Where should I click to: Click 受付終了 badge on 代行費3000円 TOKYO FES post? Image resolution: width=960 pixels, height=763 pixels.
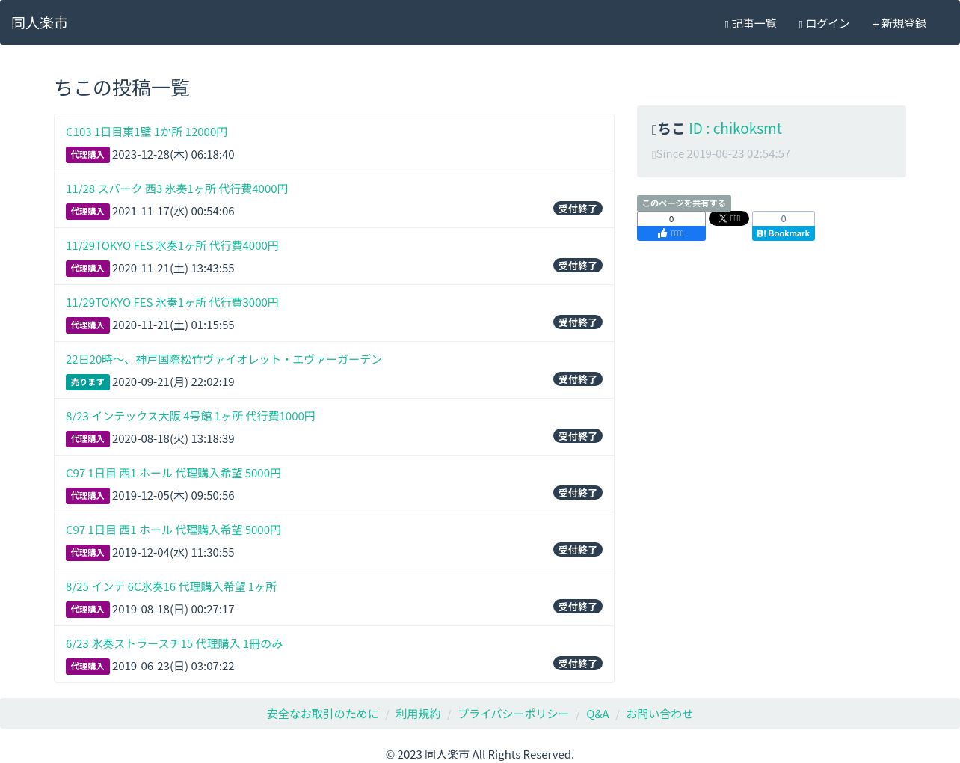point(578,322)
